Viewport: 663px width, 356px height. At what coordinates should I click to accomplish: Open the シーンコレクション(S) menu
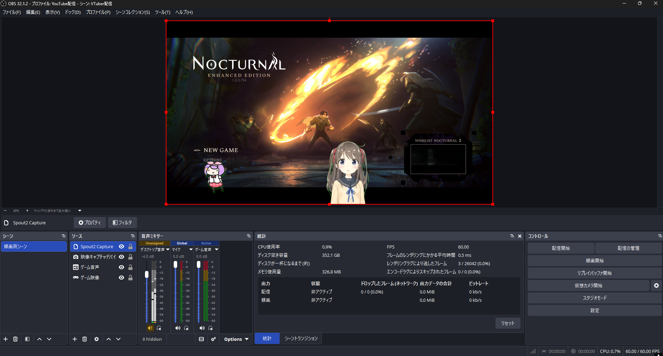click(x=133, y=12)
